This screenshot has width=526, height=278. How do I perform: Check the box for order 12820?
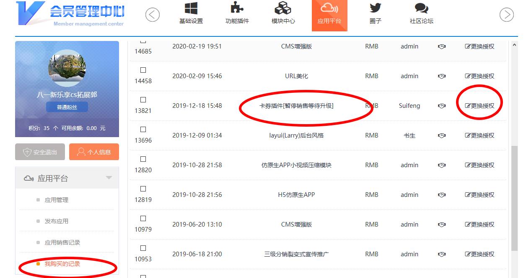(x=143, y=159)
